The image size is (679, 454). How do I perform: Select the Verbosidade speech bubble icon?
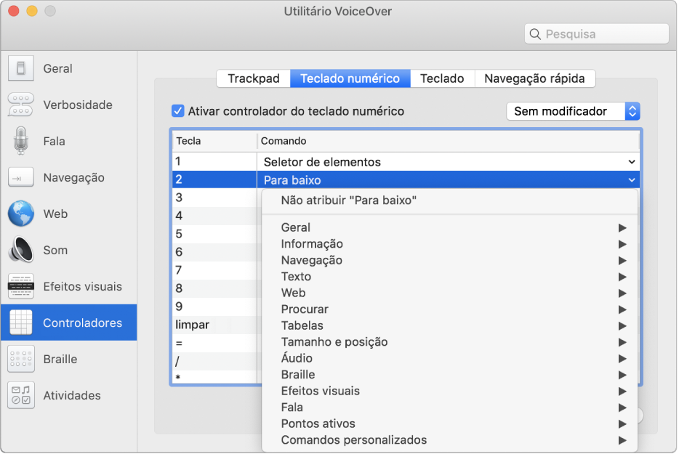(21, 105)
